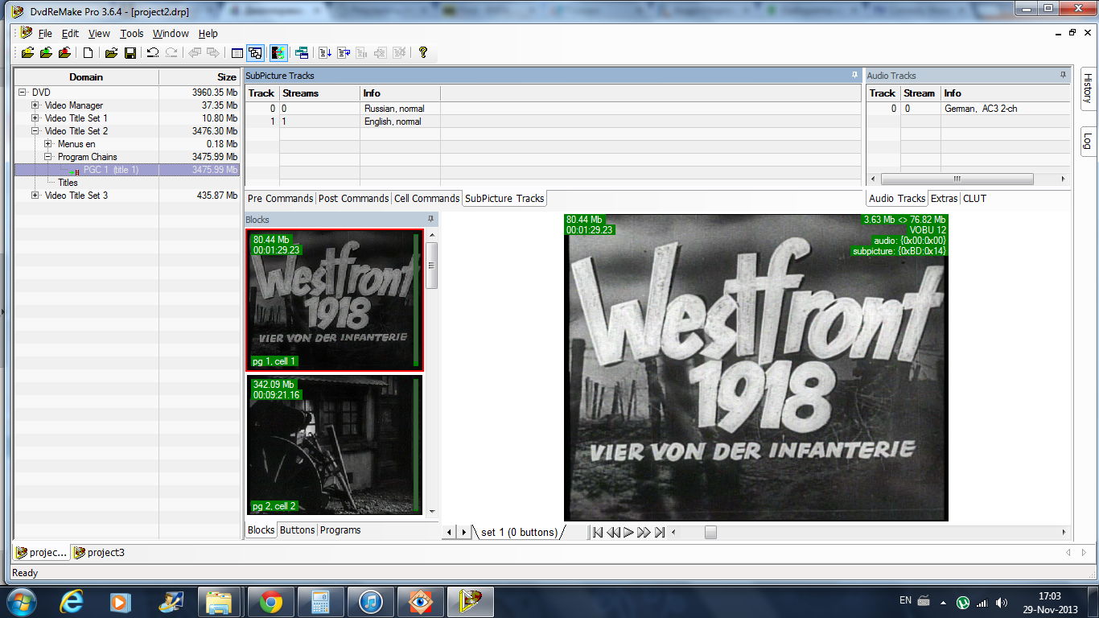The image size is (1099, 618).
Task: Save the project with the floppy disk icon
Action: click(130, 53)
